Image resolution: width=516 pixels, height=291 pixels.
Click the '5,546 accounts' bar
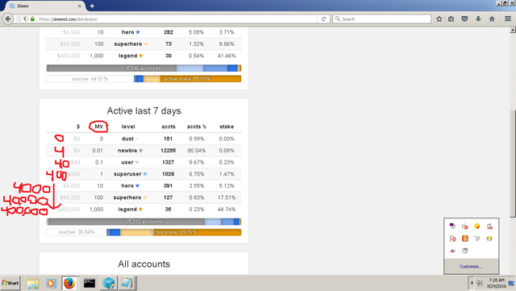pos(144,69)
